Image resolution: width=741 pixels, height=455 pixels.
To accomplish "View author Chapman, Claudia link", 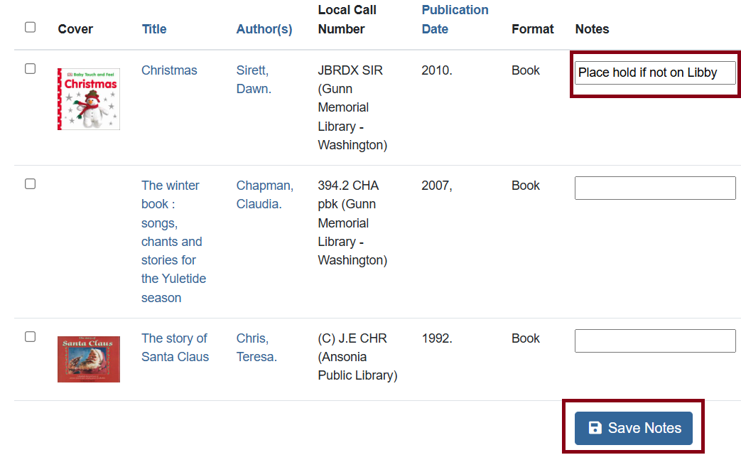I will coord(264,195).
